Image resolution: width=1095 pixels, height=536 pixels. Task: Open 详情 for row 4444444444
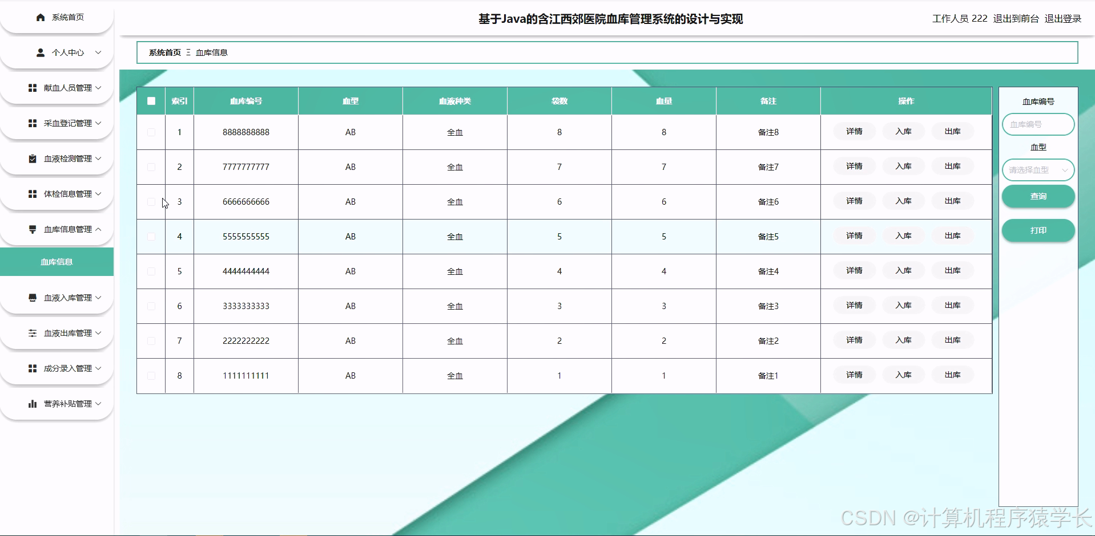854,271
